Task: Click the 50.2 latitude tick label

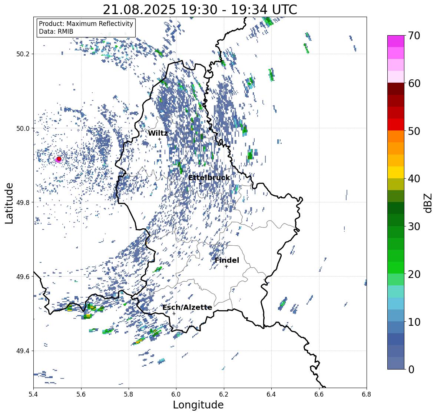Action: pos(23,54)
